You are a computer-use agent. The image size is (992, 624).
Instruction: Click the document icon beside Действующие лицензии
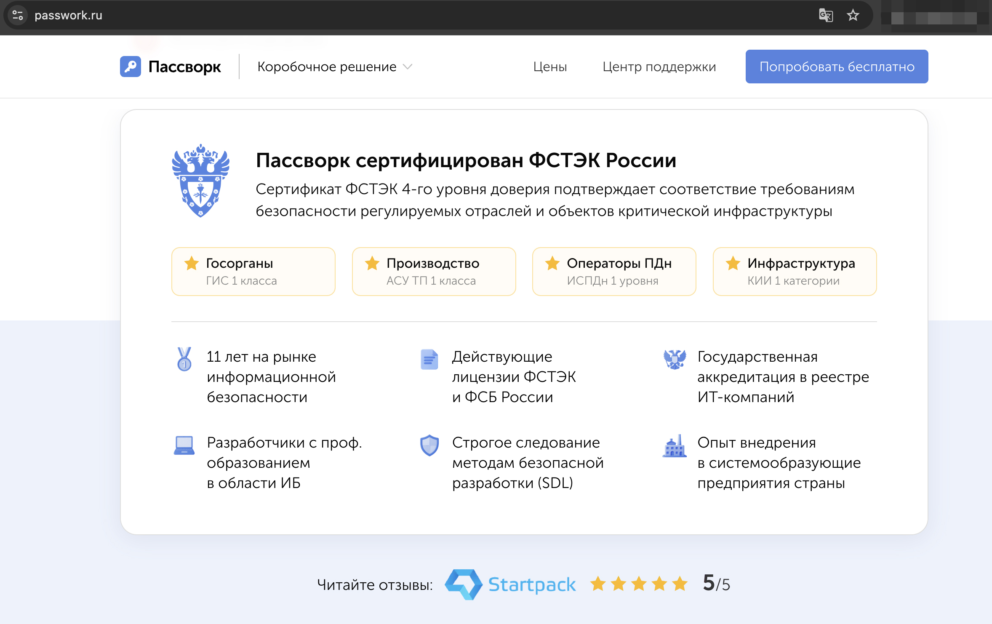pyautogui.click(x=429, y=360)
